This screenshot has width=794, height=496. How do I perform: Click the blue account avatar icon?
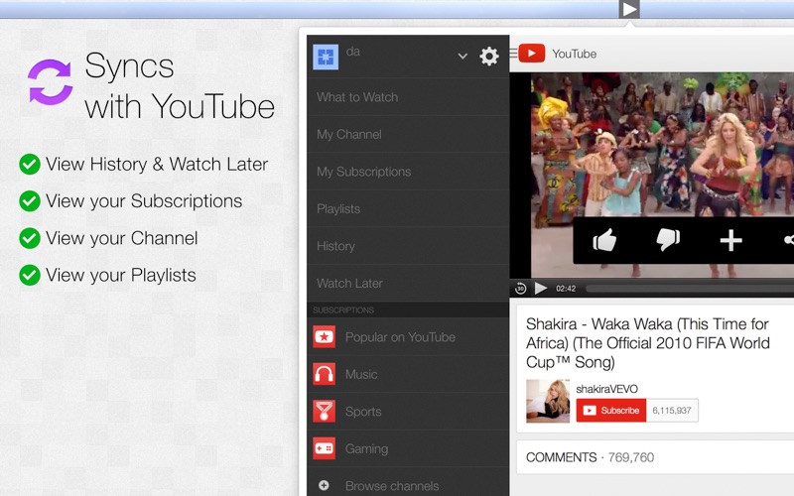point(326,57)
